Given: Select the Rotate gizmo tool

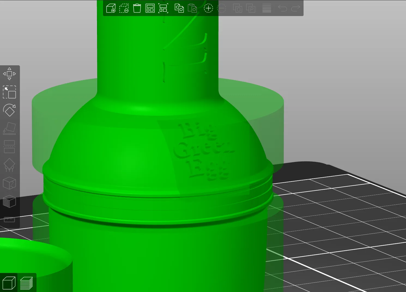Looking at the screenshot, I should coord(9,110).
